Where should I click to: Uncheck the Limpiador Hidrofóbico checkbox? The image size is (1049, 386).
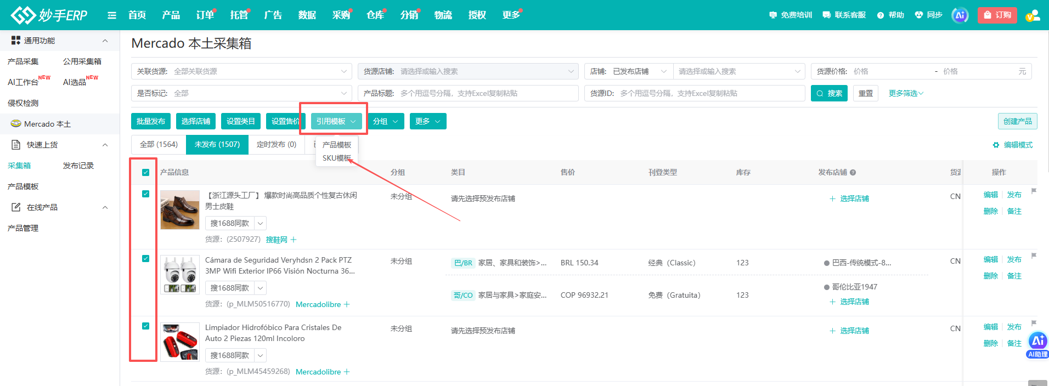point(145,326)
